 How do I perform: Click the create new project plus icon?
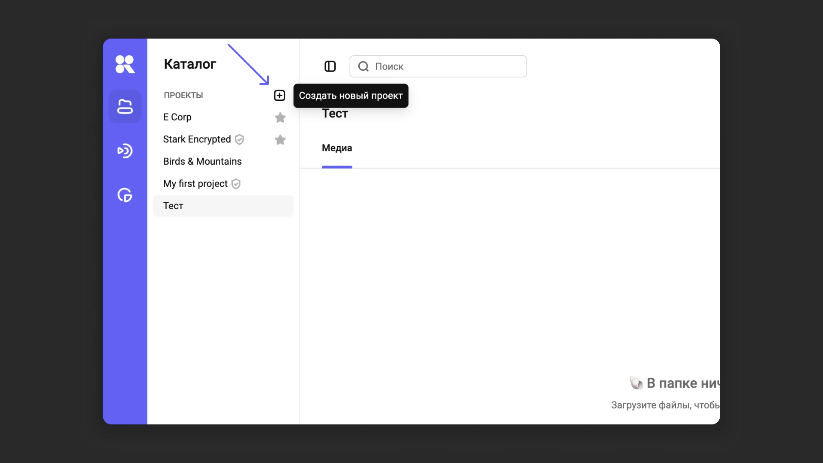click(x=279, y=95)
